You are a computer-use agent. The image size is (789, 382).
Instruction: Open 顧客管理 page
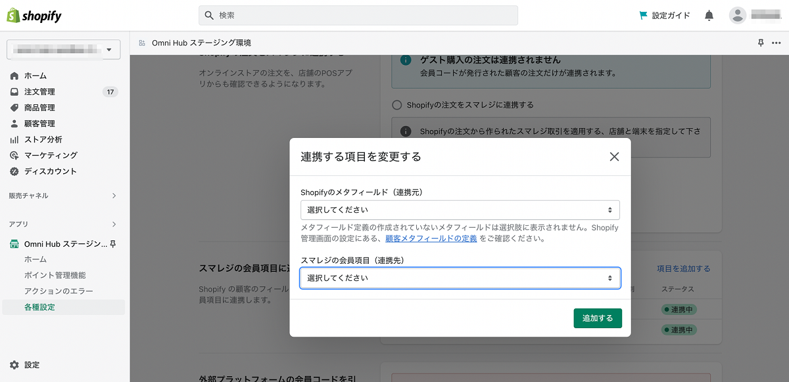(x=39, y=123)
